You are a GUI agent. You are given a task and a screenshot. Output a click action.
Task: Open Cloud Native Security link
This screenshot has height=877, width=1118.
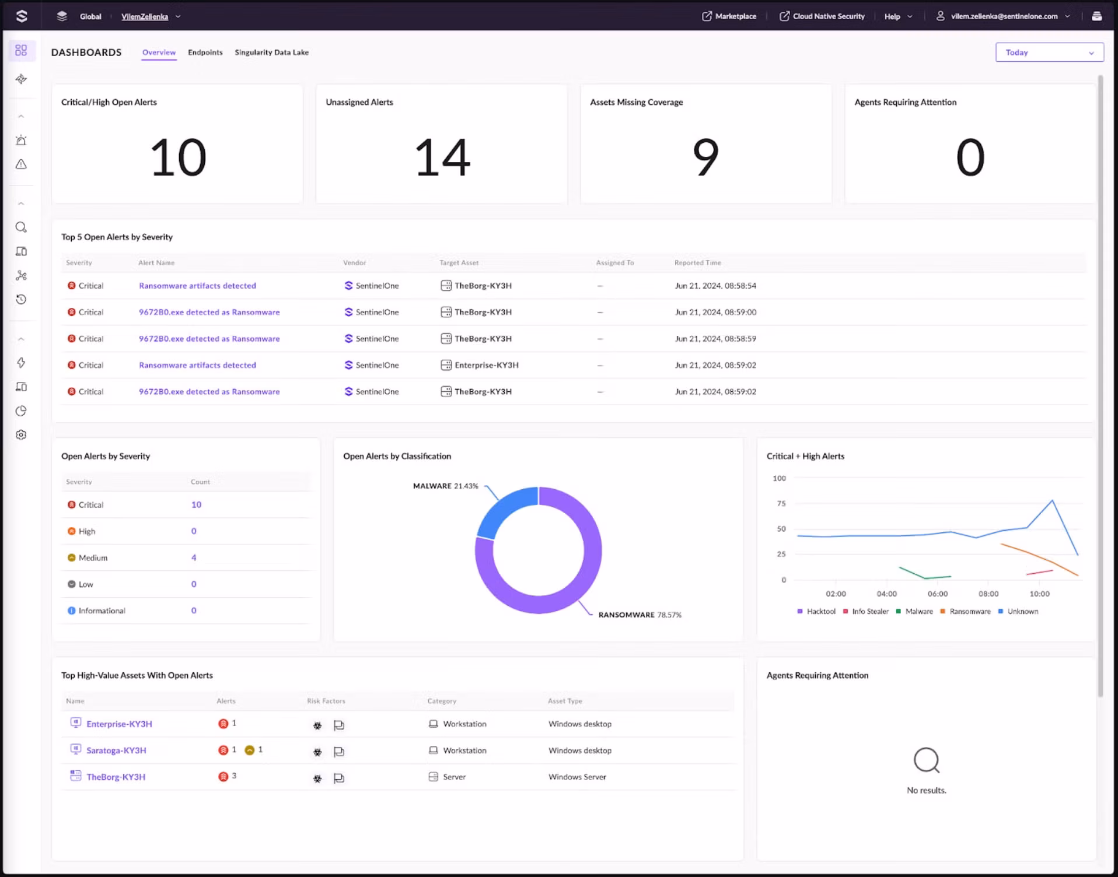[x=822, y=16]
